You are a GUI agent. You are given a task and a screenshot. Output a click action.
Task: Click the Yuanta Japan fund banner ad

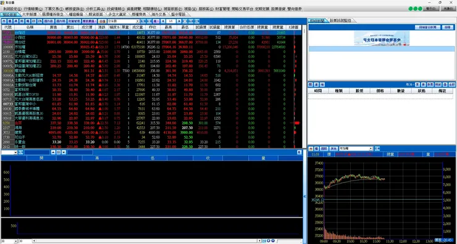pos(382,38)
